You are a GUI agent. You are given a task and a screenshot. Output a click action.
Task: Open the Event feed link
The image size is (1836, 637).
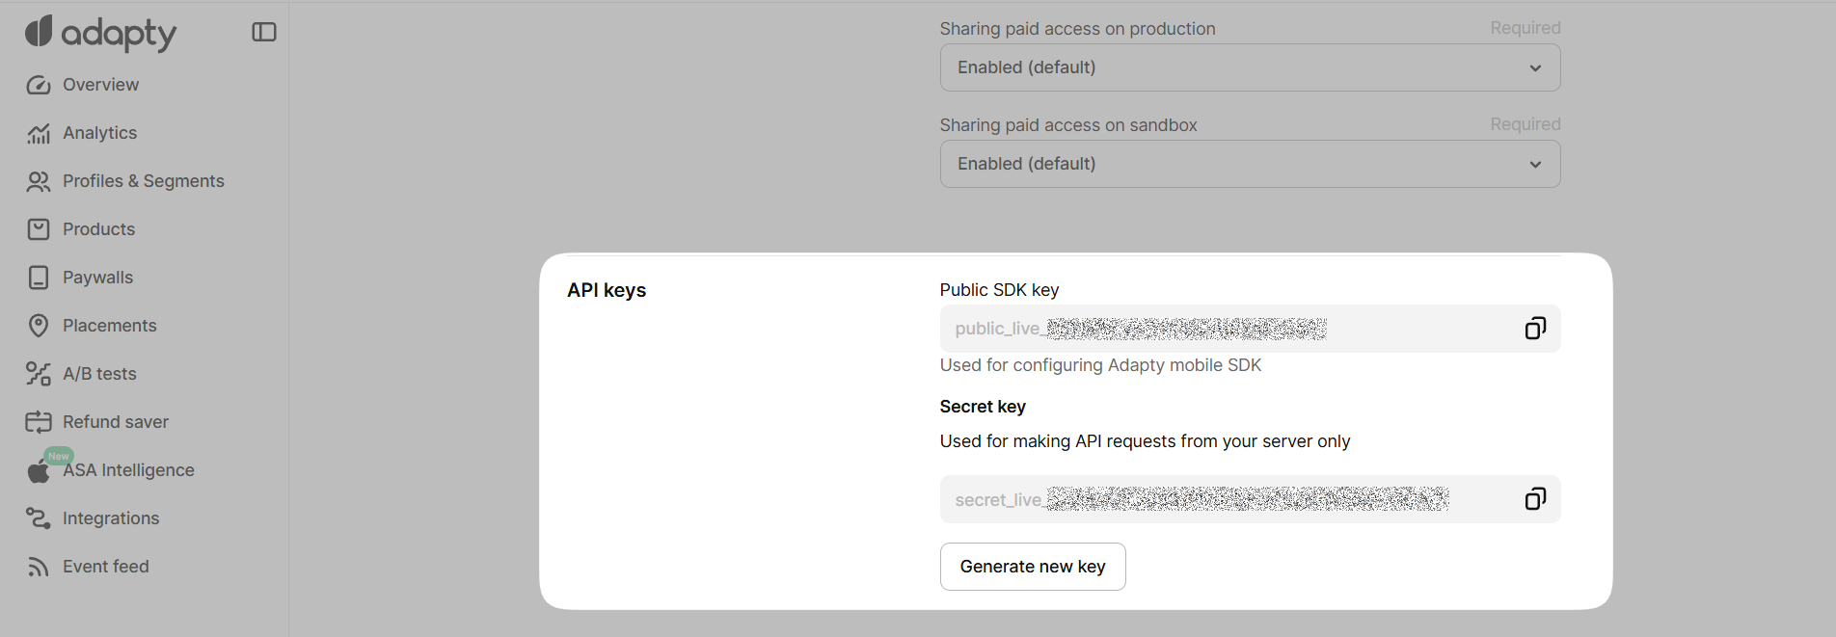[106, 567]
